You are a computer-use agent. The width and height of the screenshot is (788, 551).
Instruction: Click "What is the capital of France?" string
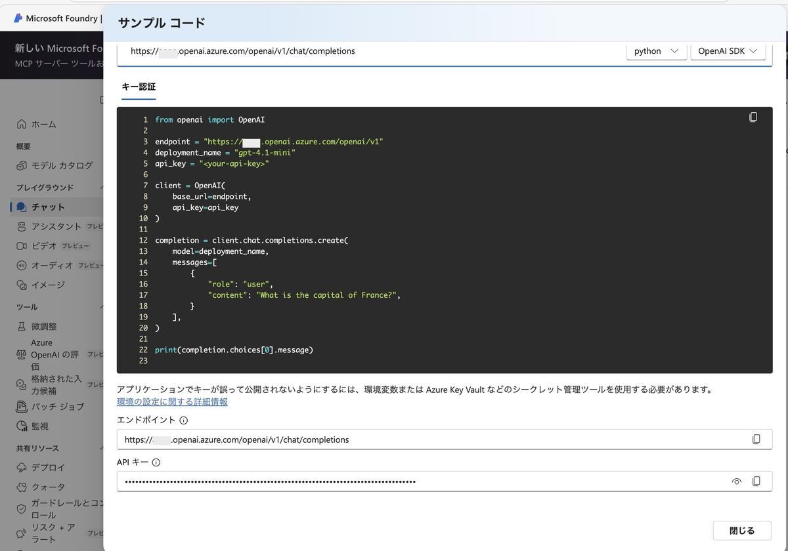(x=326, y=295)
